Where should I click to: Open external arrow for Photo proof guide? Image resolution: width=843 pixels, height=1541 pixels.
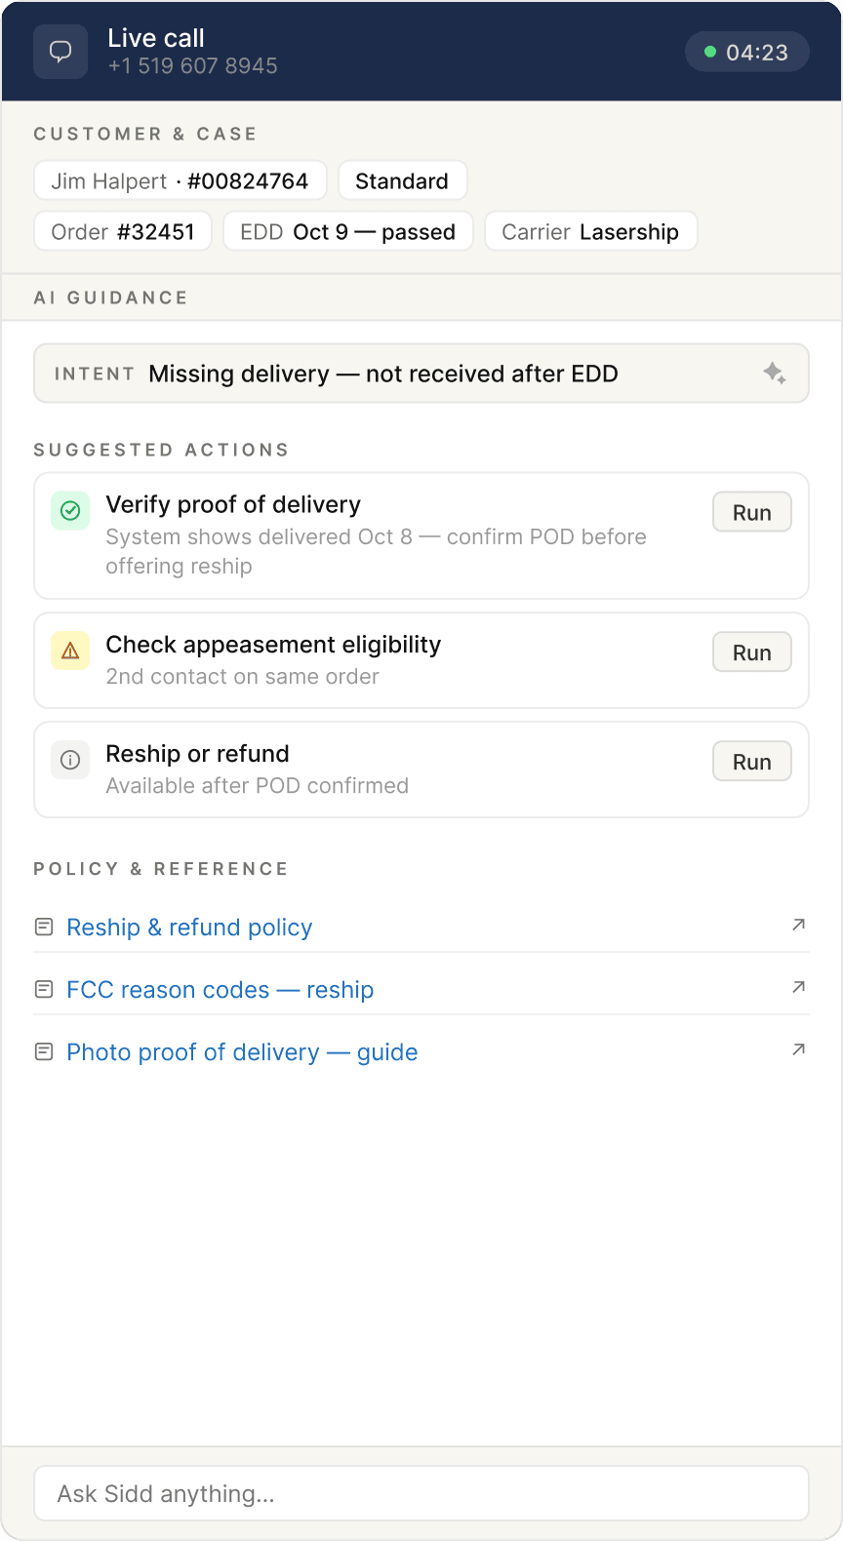pos(798,1049)
